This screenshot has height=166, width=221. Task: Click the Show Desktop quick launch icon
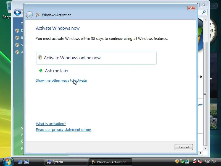[20, 162]
